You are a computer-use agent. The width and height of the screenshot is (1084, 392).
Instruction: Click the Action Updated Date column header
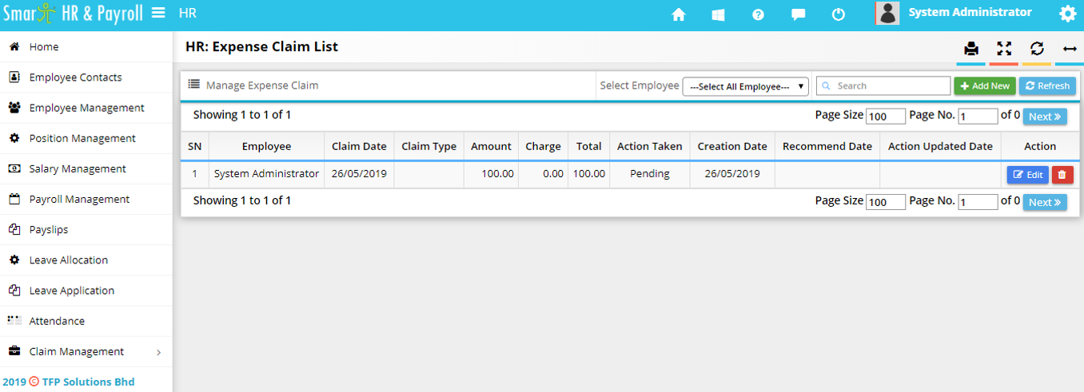coord(940,146)
